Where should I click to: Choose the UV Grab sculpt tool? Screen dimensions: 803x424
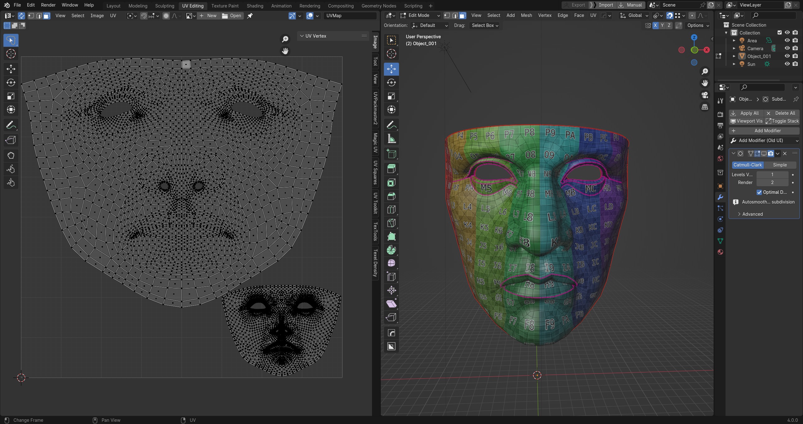(x=11, y=156)
